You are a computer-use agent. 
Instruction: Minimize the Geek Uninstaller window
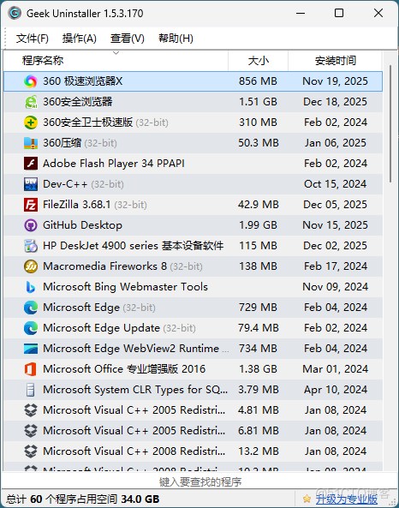[301, 14]
